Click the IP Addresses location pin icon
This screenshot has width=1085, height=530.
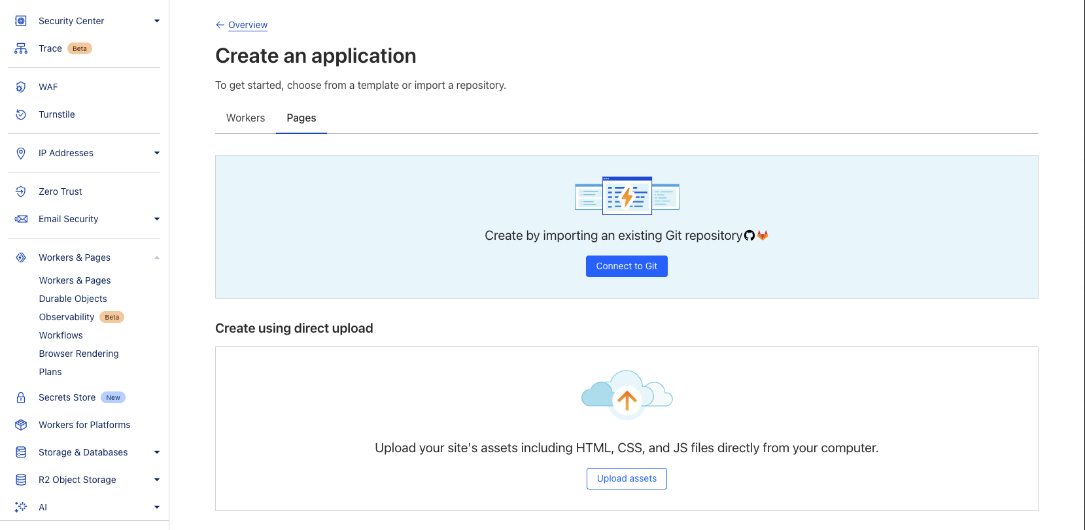21,153
